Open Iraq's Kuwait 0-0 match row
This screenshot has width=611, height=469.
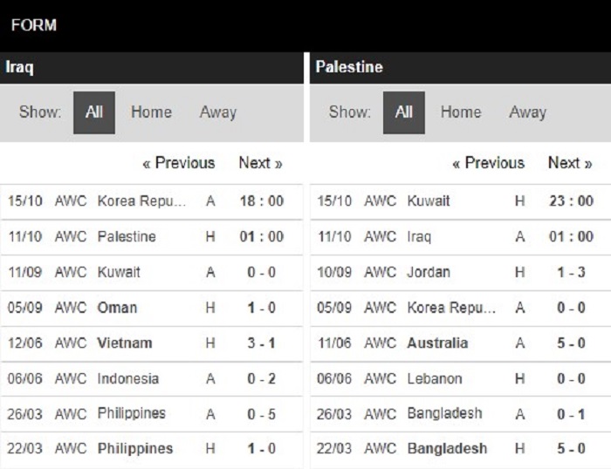coord(151,273)
